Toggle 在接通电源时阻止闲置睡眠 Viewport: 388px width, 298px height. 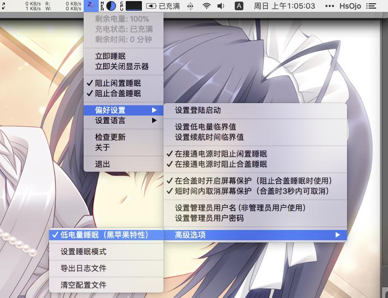(x=255, y=154)
